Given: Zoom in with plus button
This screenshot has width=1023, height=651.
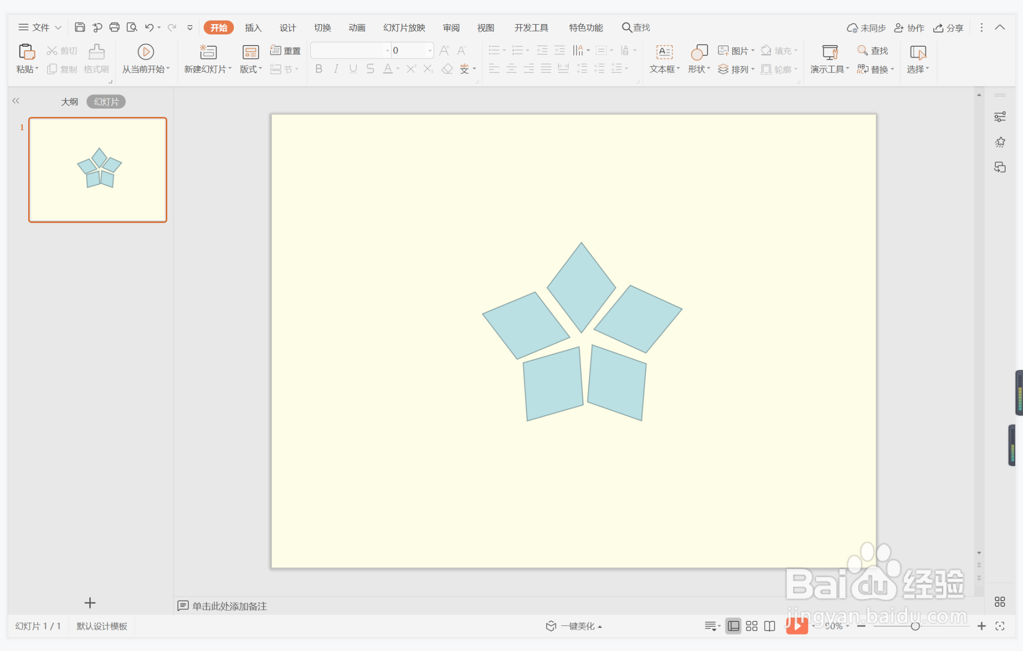Looking at the screenshot, I should (x=981, y=626).
